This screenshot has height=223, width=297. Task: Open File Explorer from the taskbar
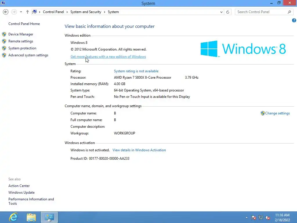pyautogui.click(x=31, y=217)
